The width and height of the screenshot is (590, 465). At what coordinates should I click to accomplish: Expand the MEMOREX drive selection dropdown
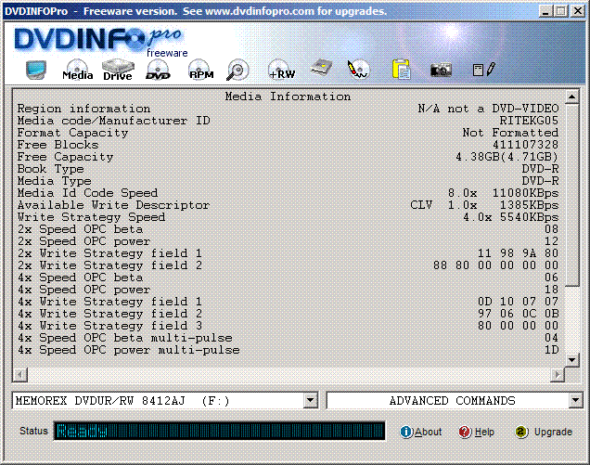coord(311,401)
